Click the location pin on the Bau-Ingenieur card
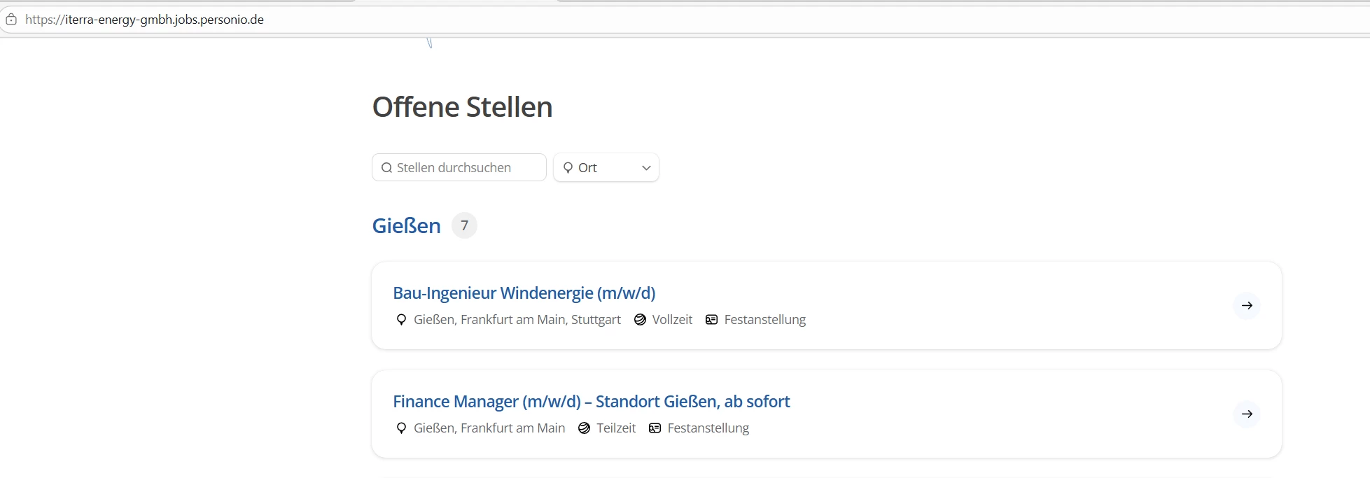 pyautogui.click(x=401, y=320)
